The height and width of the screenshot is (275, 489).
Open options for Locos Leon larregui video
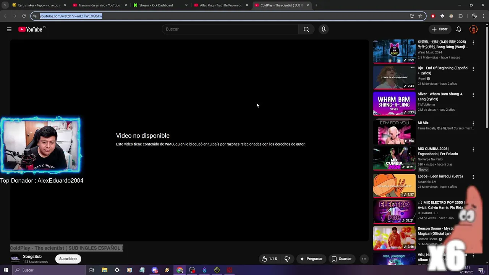pos(473,177)
